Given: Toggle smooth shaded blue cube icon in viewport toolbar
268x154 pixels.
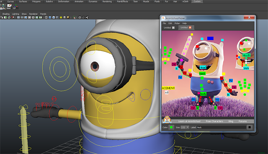Looking at the screenshot, I should 50,18.
